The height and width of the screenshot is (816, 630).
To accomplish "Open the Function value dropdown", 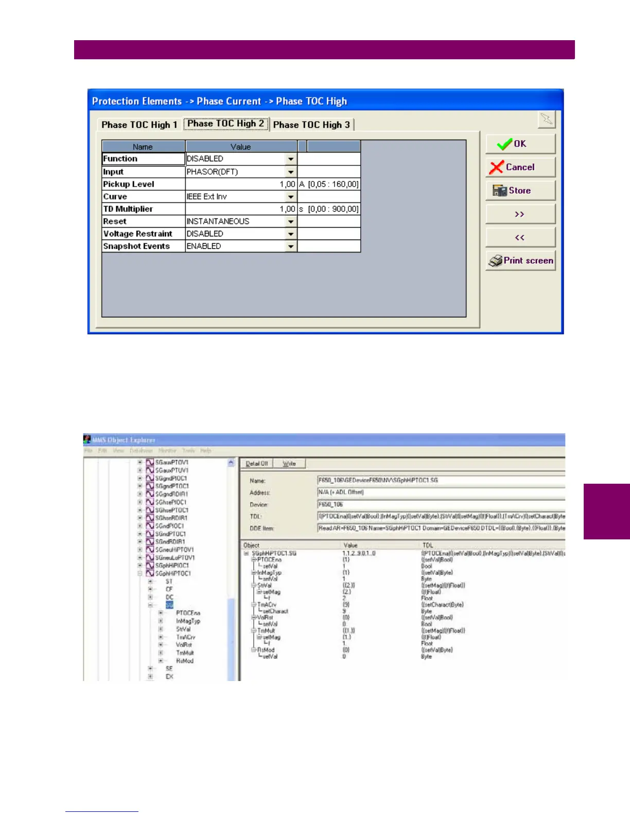I will tap(291, 159).
